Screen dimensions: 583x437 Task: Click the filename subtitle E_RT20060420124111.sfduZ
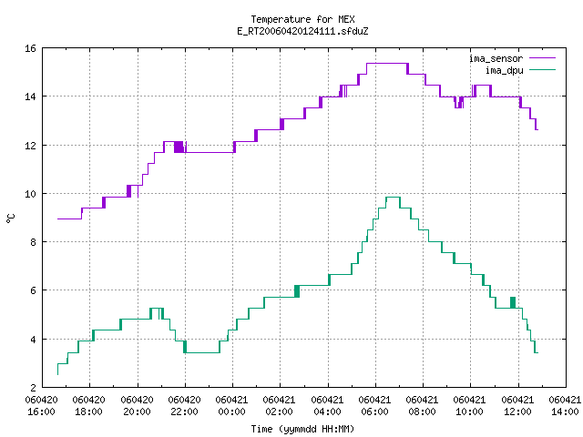[302, 31]
